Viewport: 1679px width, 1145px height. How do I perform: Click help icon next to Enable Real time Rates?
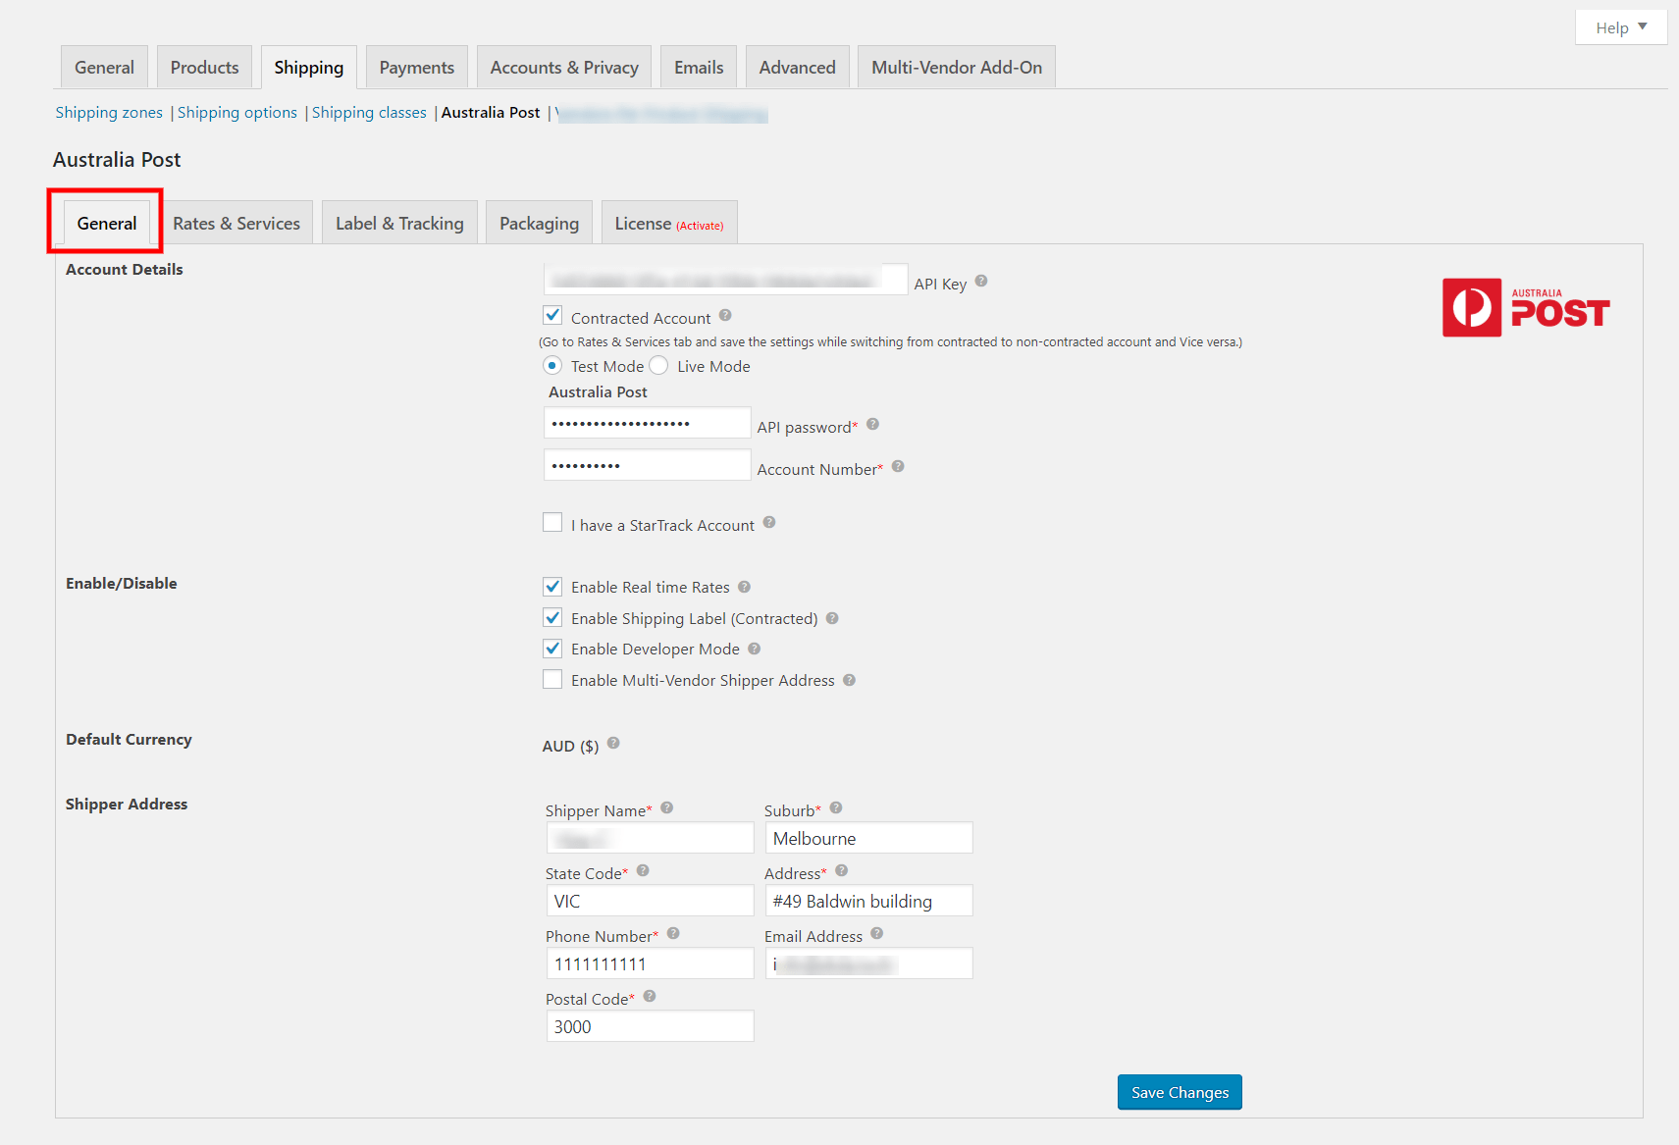(x=744, y=586)
